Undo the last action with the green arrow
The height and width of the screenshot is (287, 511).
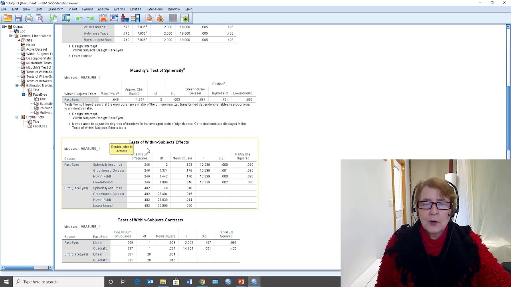pyautogui.click(x=79, y=18)
